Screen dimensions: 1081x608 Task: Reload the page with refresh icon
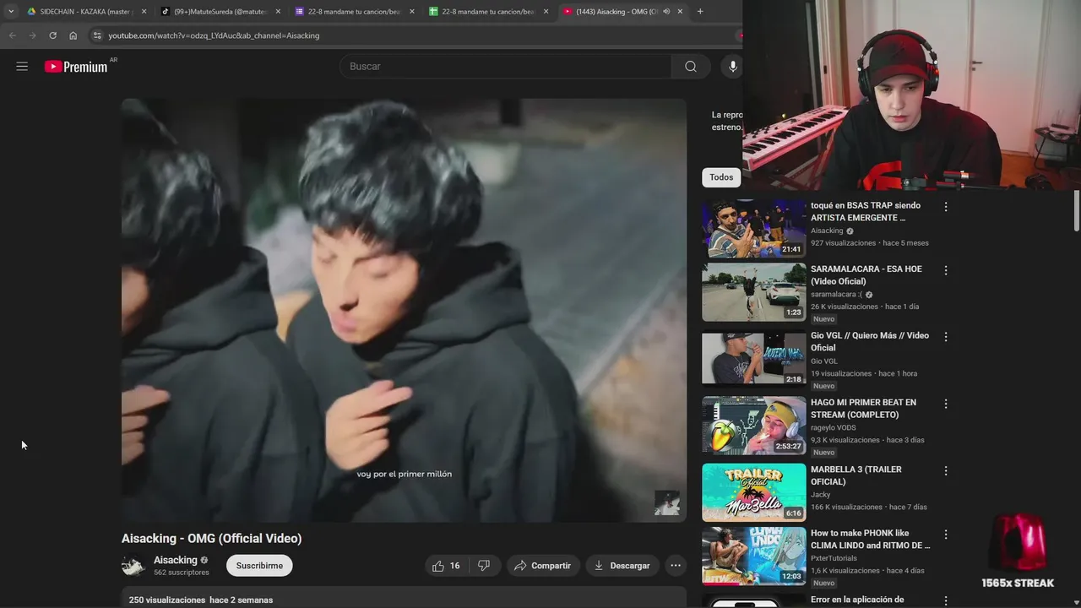tap(52, 35)
